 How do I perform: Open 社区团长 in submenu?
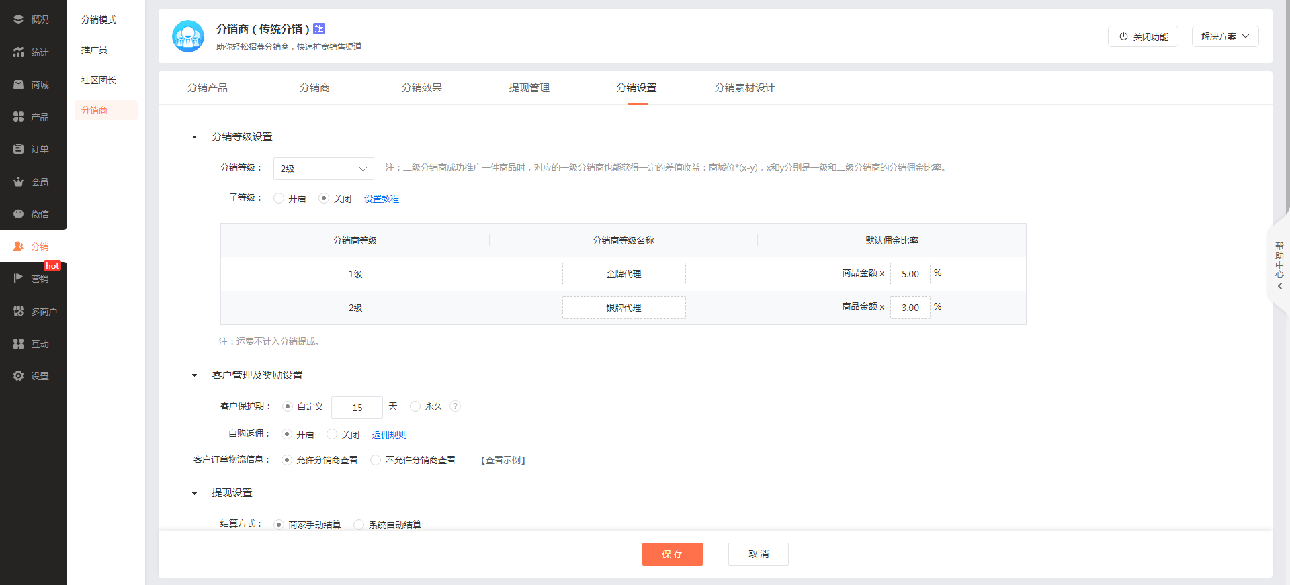point(99,80)
